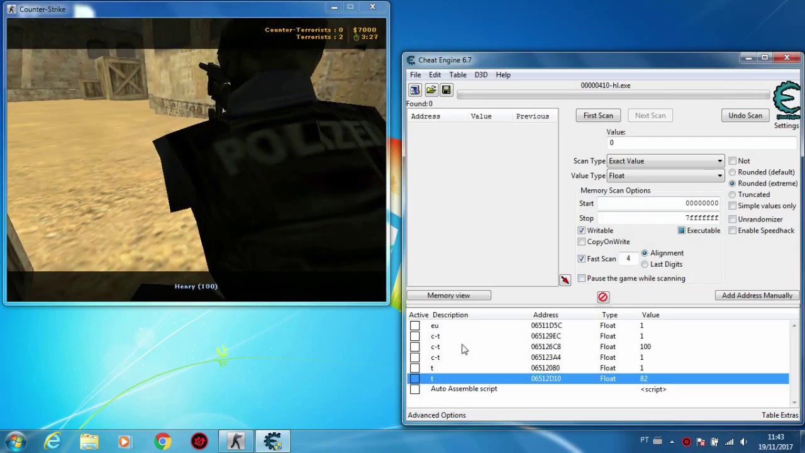Screen dimensions: 805x453
Task: Enable Pause the game while scanning
Action: coord(581,279)
